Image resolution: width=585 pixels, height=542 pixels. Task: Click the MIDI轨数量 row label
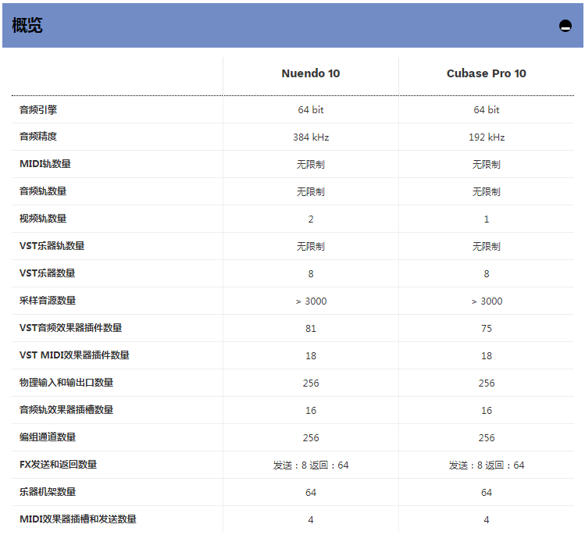[x=45, y=164]
